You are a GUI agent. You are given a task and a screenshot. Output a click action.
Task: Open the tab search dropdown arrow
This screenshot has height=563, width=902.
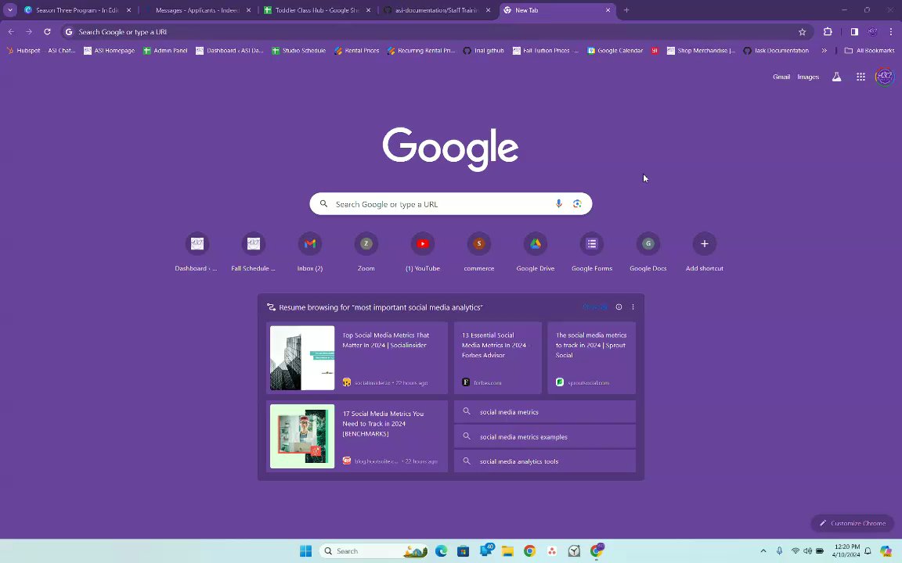click(9, 9)
